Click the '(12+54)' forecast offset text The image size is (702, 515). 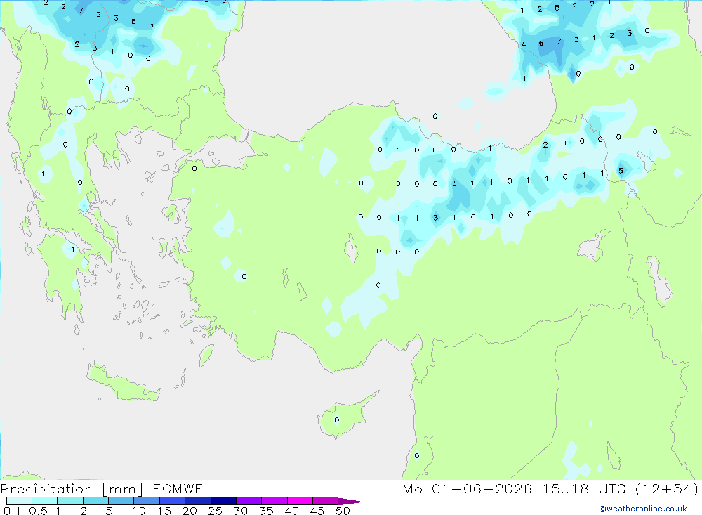[667, 488]
